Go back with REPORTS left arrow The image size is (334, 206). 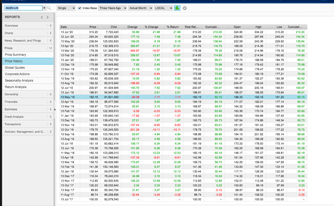(x=42, y=17)
